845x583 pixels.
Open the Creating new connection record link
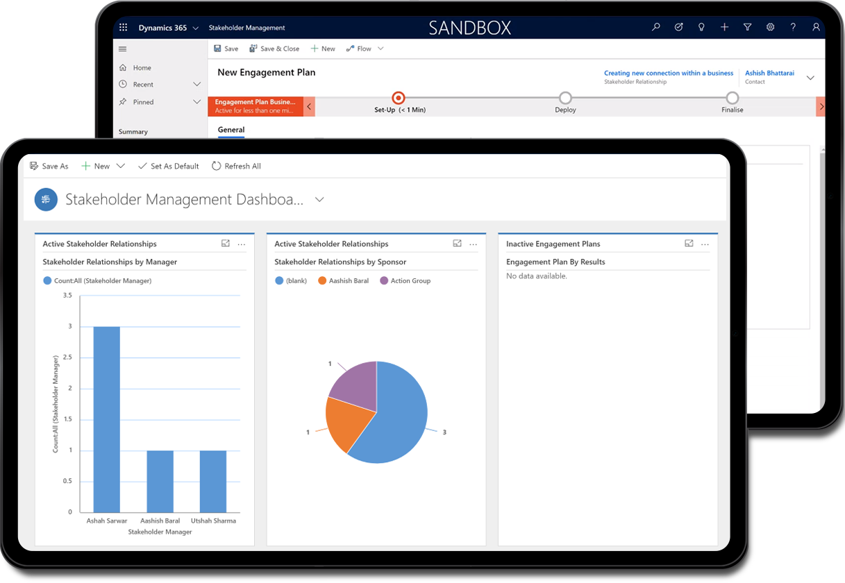pyautogui.click(x=668, y=73)
